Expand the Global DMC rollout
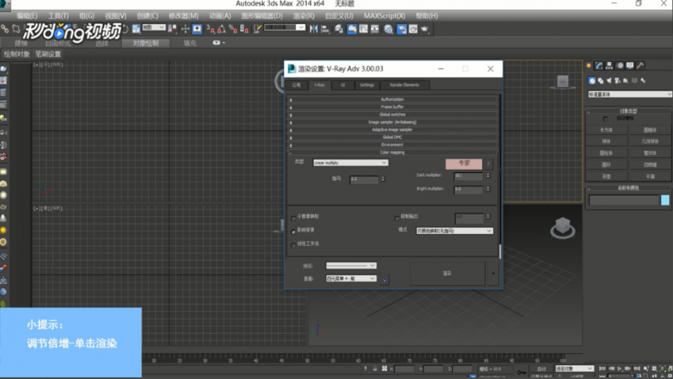 coord(392,138)
